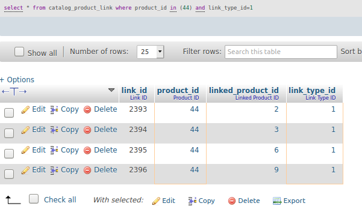This screenshot has width=362, height=218.
Task: Click the red Delete icon for row 2395
Action: [87, 150]
